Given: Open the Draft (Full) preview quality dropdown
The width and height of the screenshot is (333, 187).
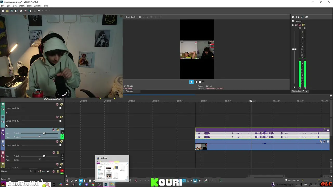Looking at the screenshot, I should tap(131, 17).
